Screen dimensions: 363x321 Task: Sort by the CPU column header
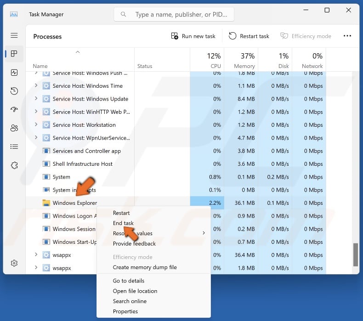point(207,60)
